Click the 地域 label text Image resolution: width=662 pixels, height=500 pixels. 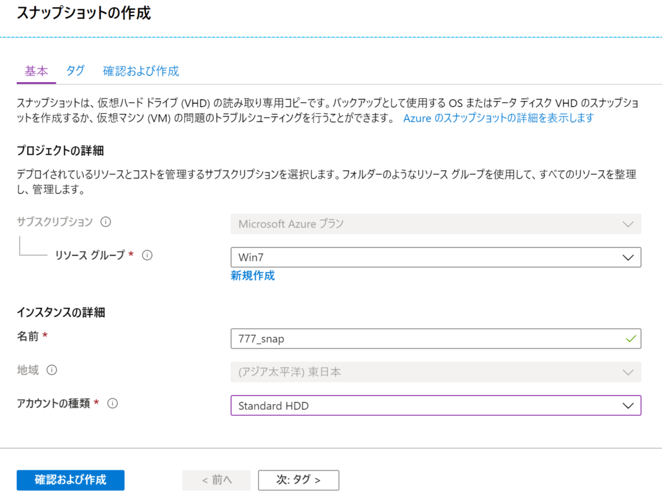28,370
